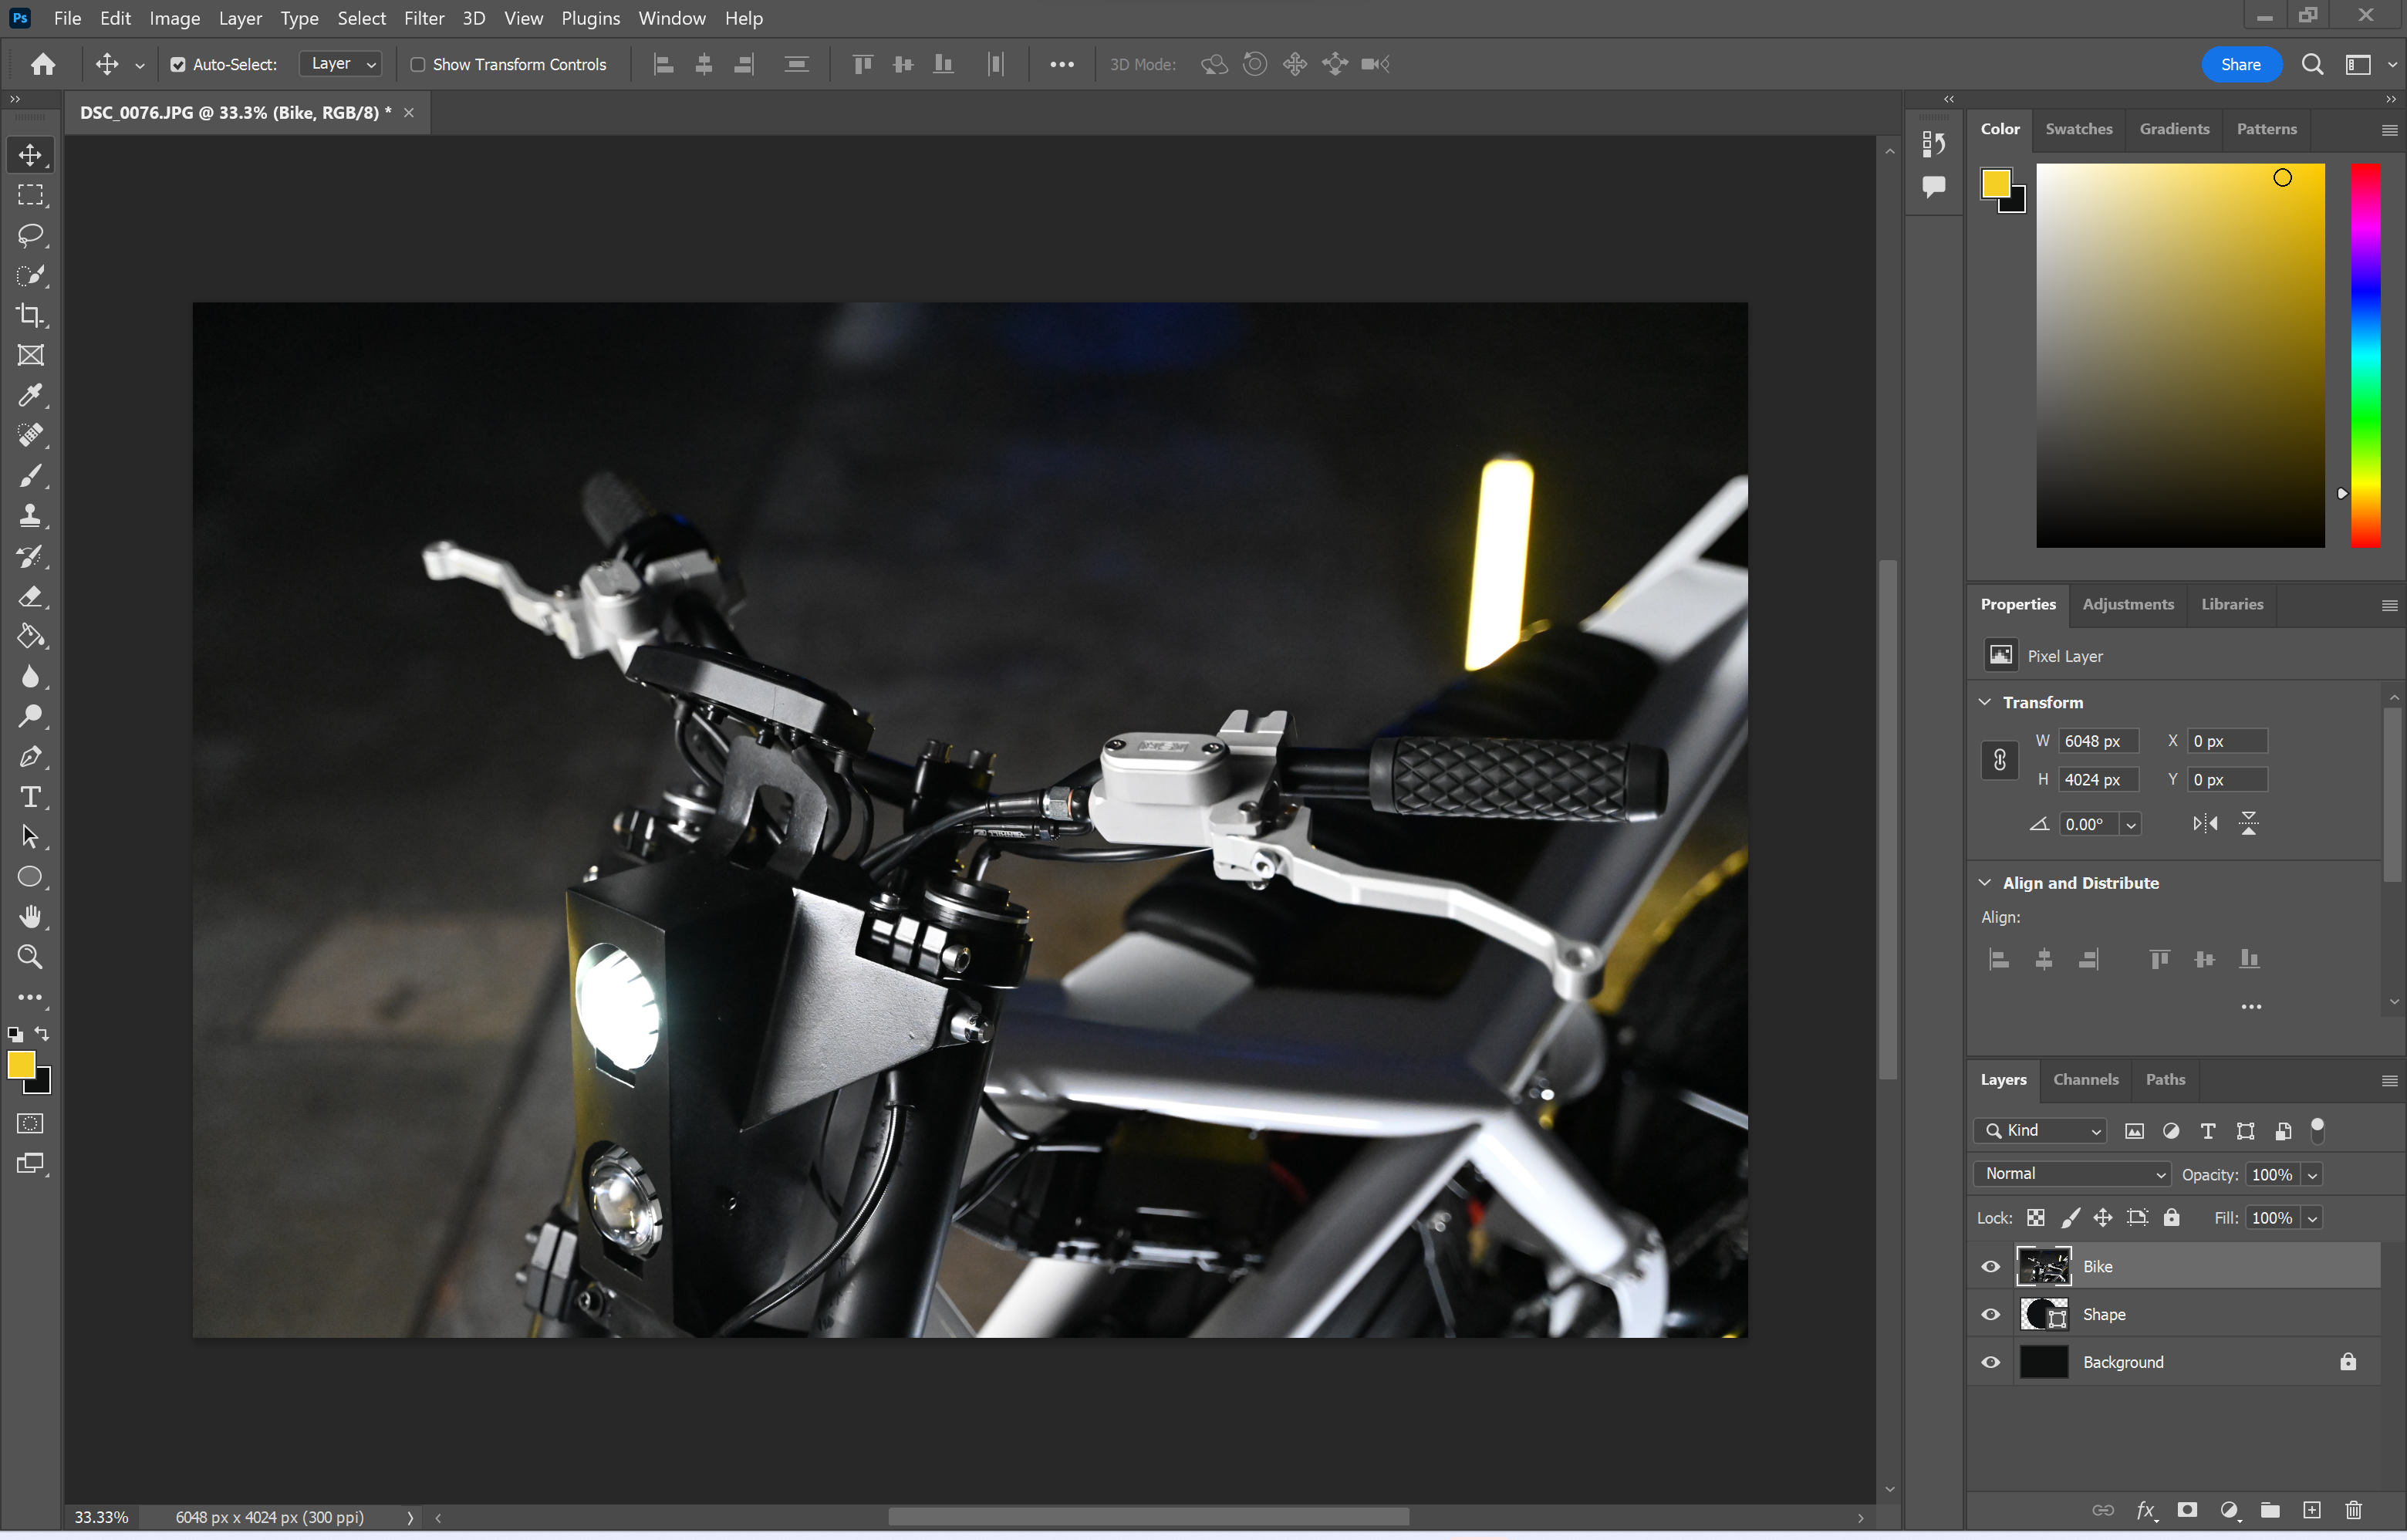Select the Brush tool
Viewport: 2407px width, 1540px height.
[x=30, y=476]
